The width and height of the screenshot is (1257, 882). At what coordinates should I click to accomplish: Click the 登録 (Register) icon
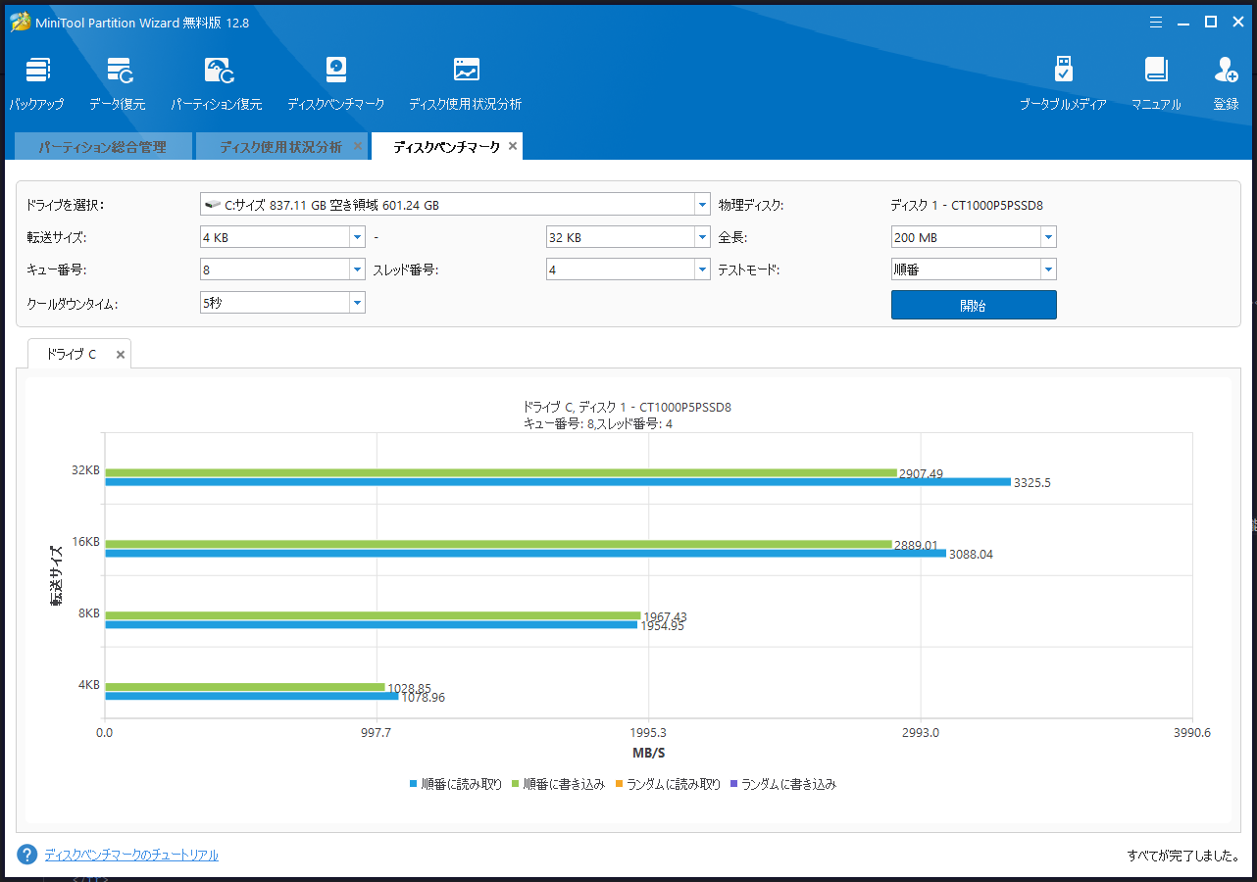tap(1226, 82)
